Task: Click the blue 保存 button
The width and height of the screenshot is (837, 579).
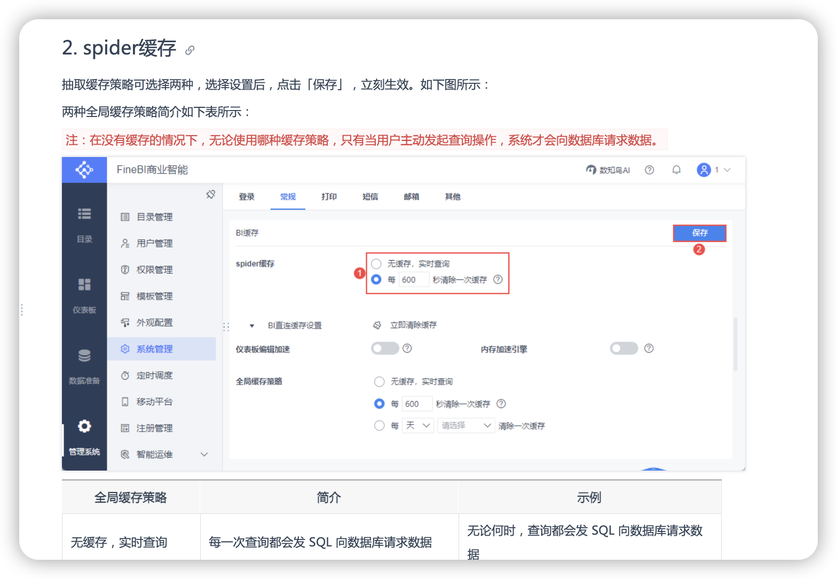Action: [700, 233]
